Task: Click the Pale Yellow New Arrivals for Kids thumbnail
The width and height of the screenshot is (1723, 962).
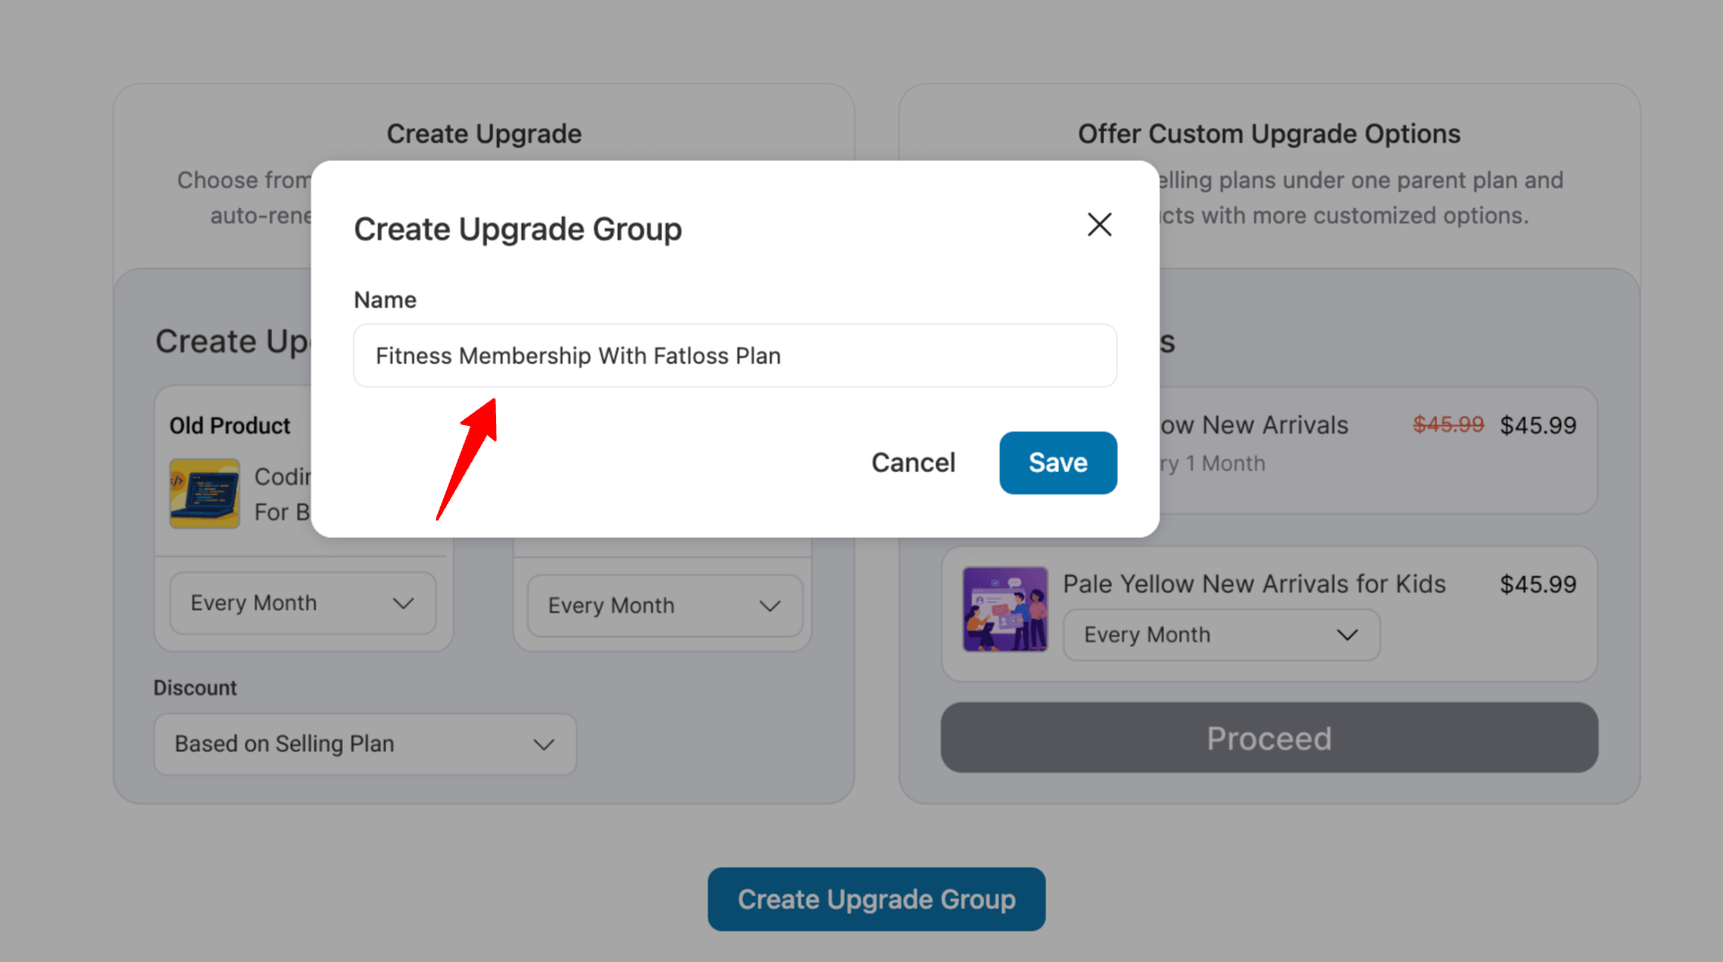Action: 1005,610
